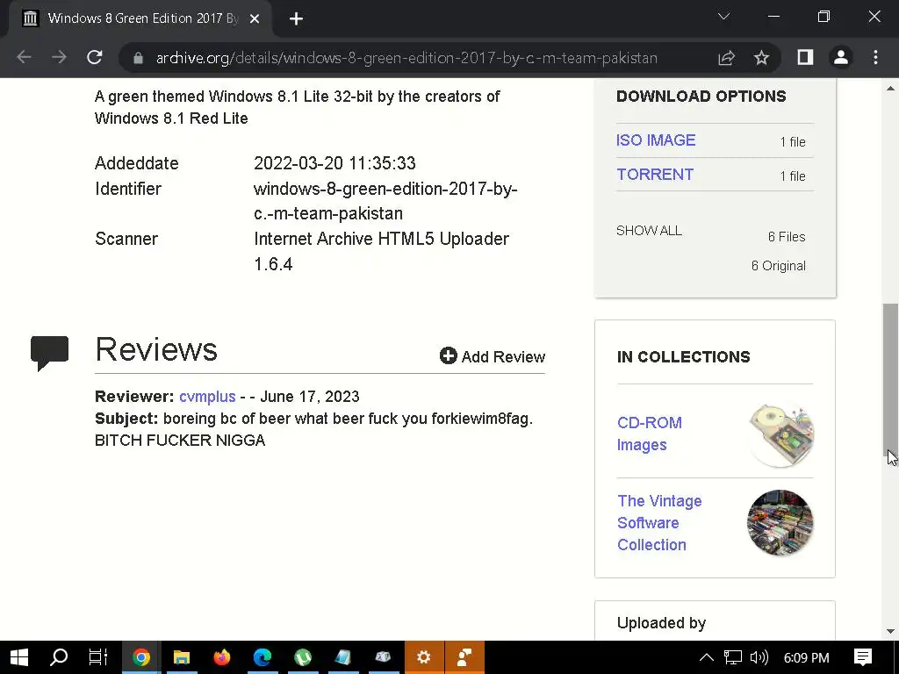The width and height of the screenshot is (899, 674).
Task: Download the TORRENT file
Action: (x=655, y=175)
